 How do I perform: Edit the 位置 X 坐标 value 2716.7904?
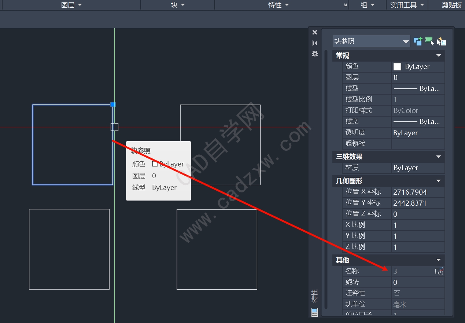pyautogui.click(x=418, y=192)
